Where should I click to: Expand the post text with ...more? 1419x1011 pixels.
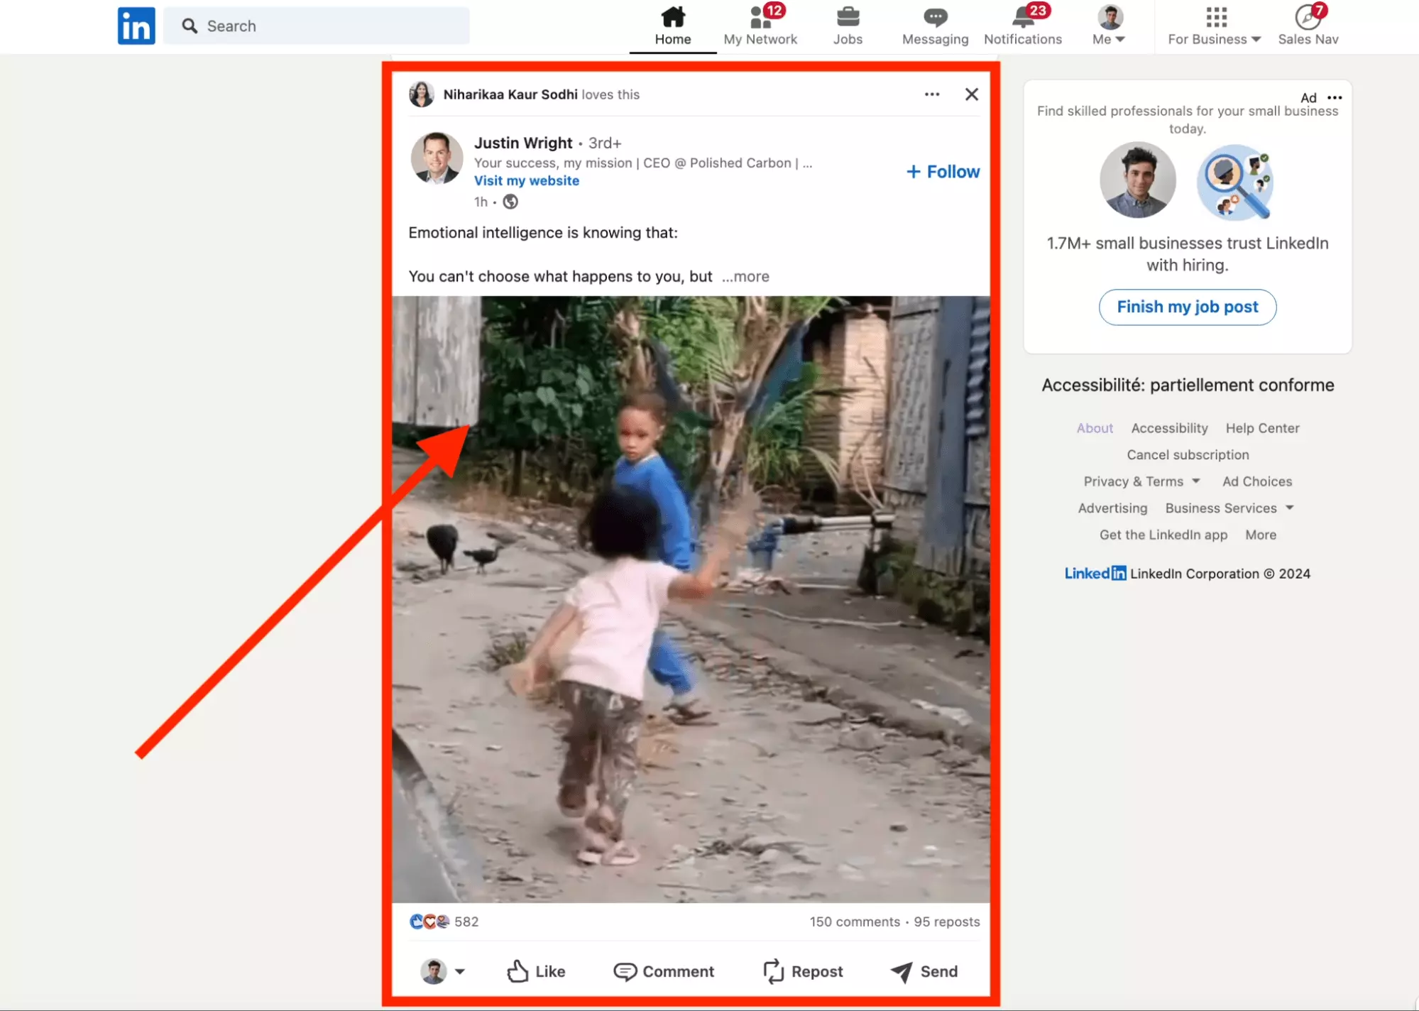pos(745,276)
